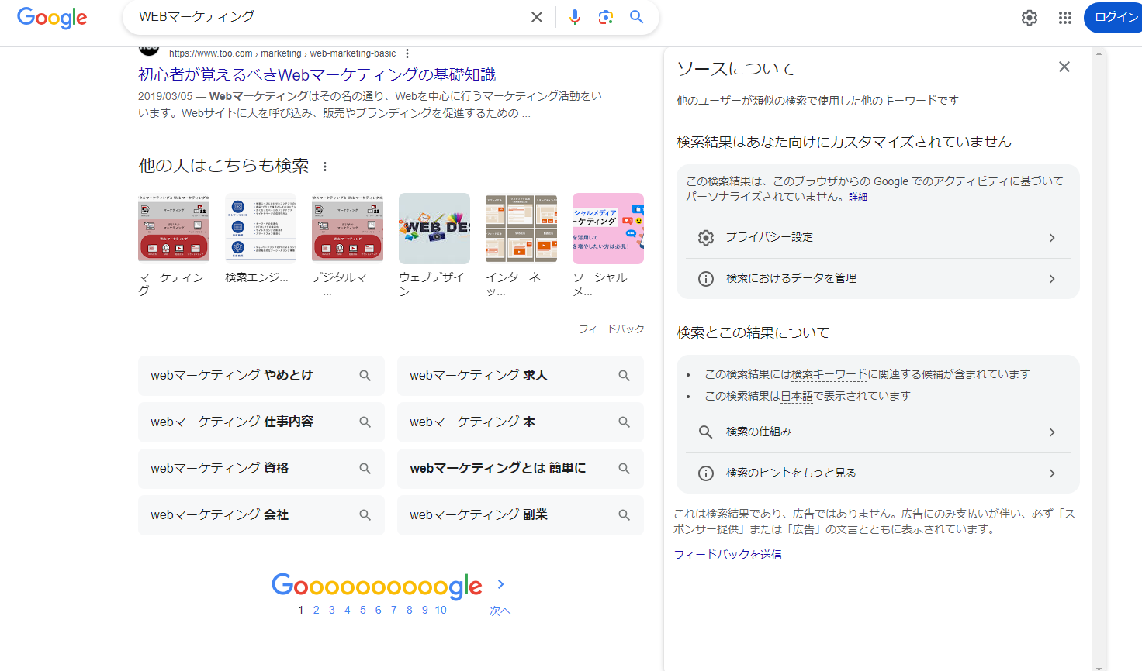Click search icon in webマーケティングとは 簡単に suggestion
The width and height of the screenshot is (1142, 671).
[x=624, y=469]
